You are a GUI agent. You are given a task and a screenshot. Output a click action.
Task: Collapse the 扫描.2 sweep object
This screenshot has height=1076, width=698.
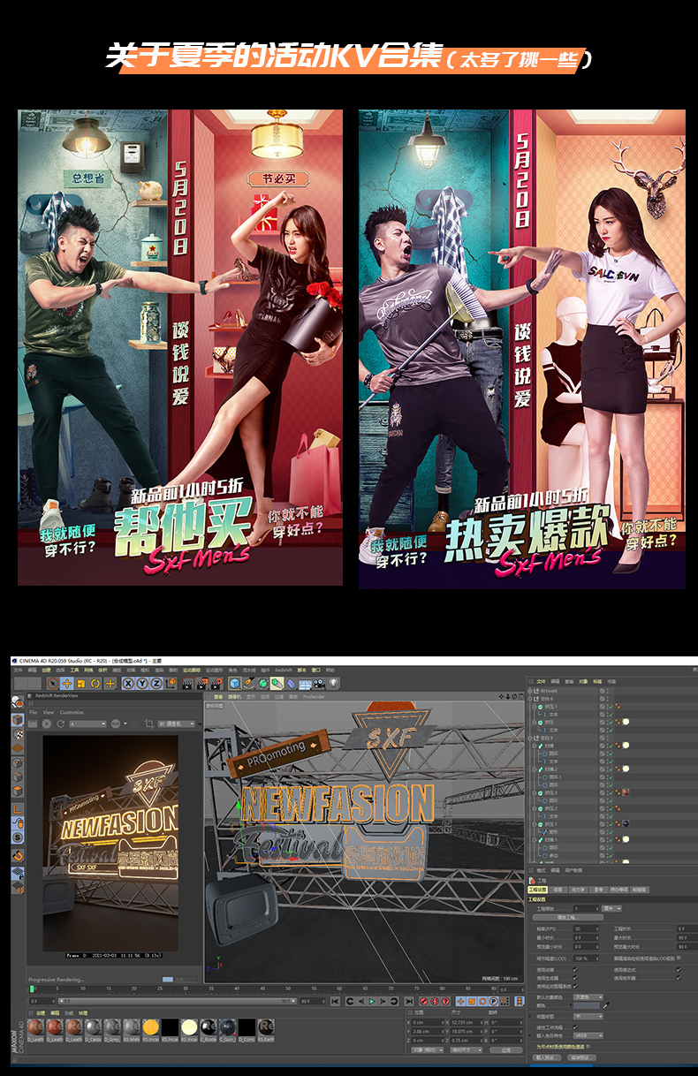click(x=535, y=769)
